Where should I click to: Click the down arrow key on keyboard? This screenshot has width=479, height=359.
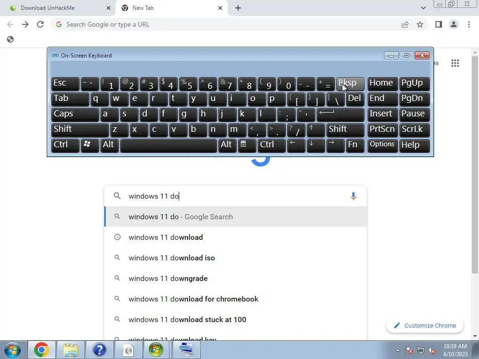316,146
